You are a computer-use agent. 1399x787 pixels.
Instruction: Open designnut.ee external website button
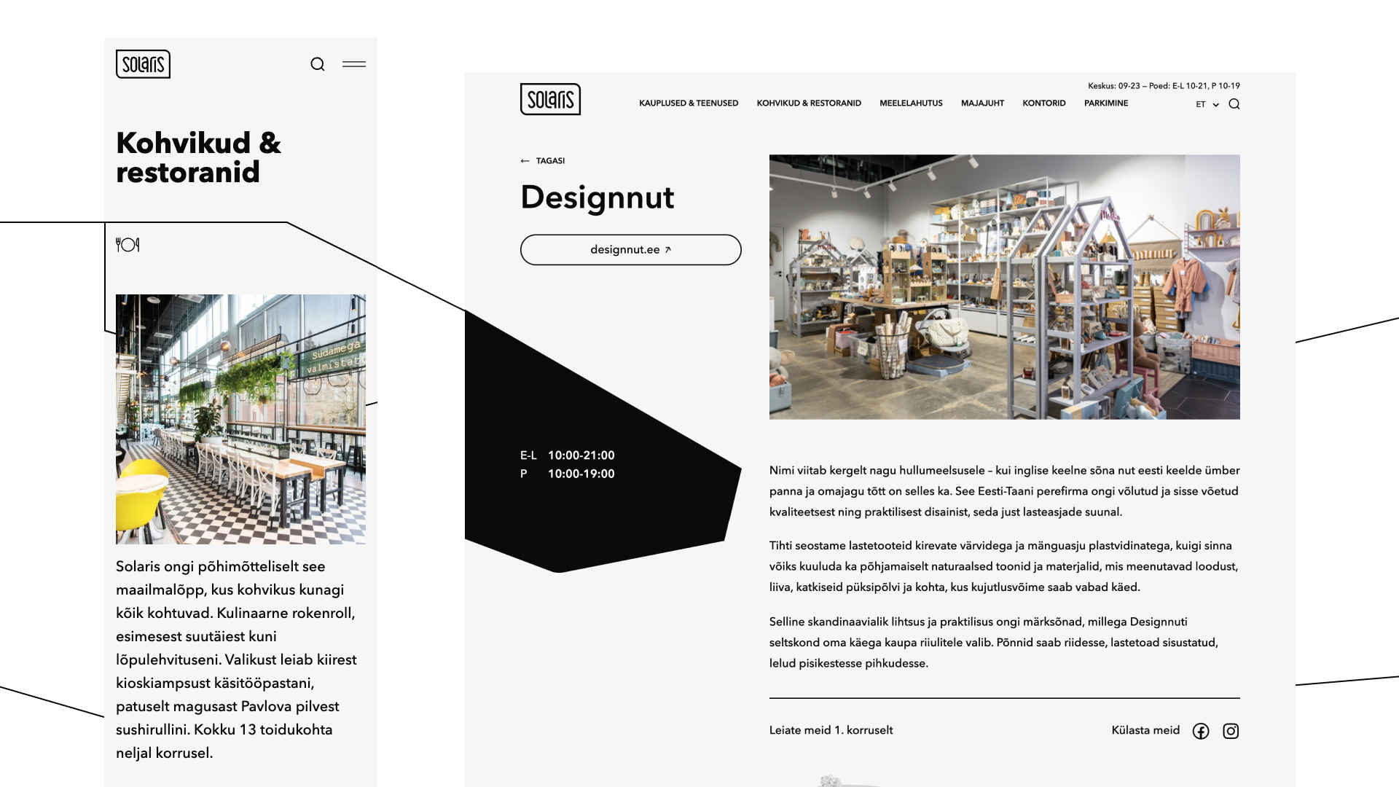coord(630,250)
